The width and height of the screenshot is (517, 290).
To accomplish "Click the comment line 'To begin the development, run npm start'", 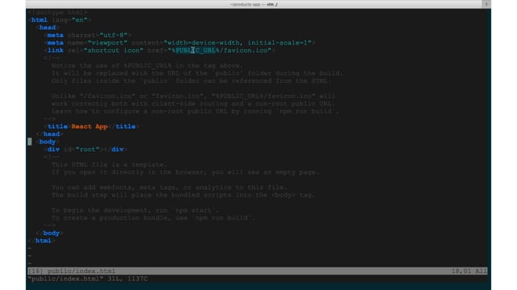I will click(x=135, y=210).
